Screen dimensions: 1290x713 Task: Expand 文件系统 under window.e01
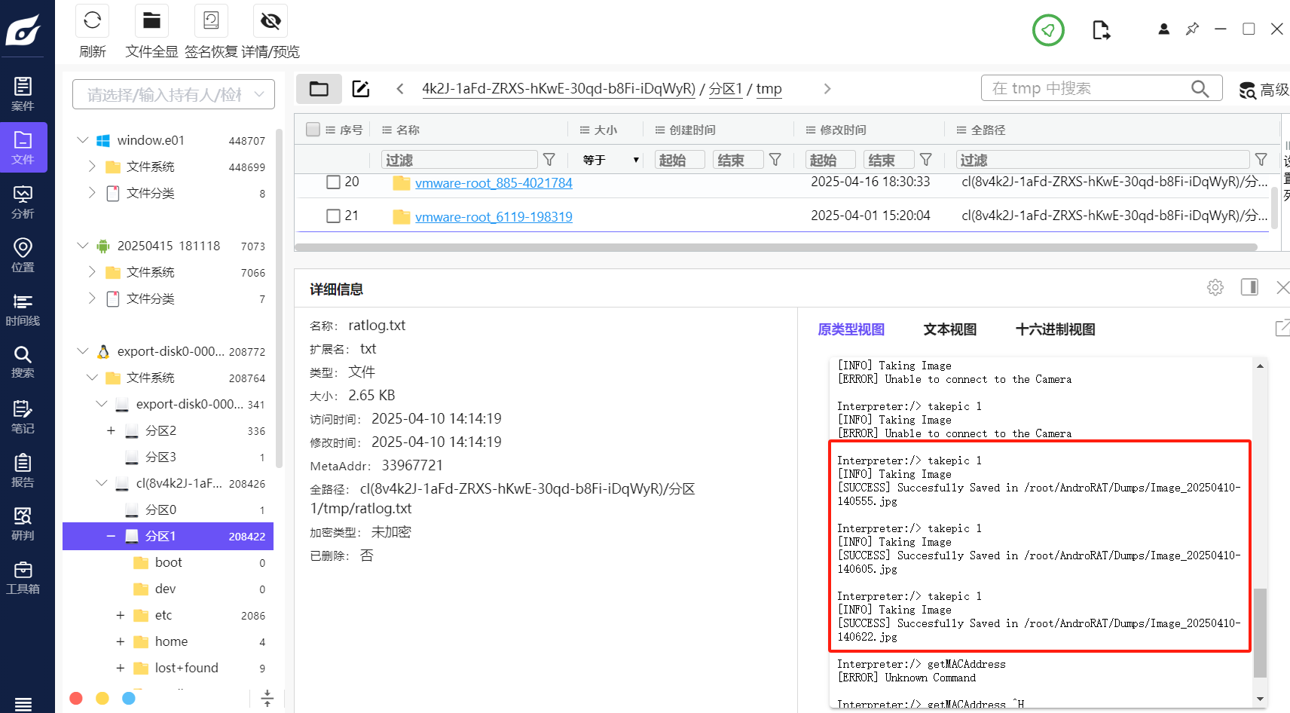tap(92, 167)
